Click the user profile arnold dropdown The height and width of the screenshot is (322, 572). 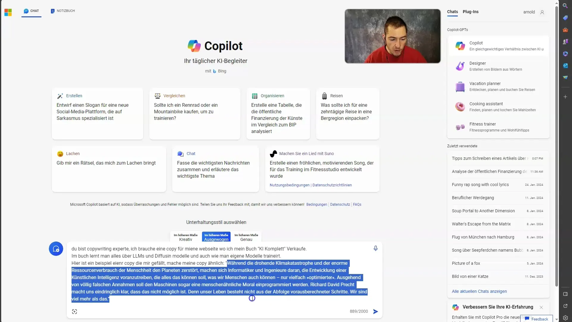534,12
